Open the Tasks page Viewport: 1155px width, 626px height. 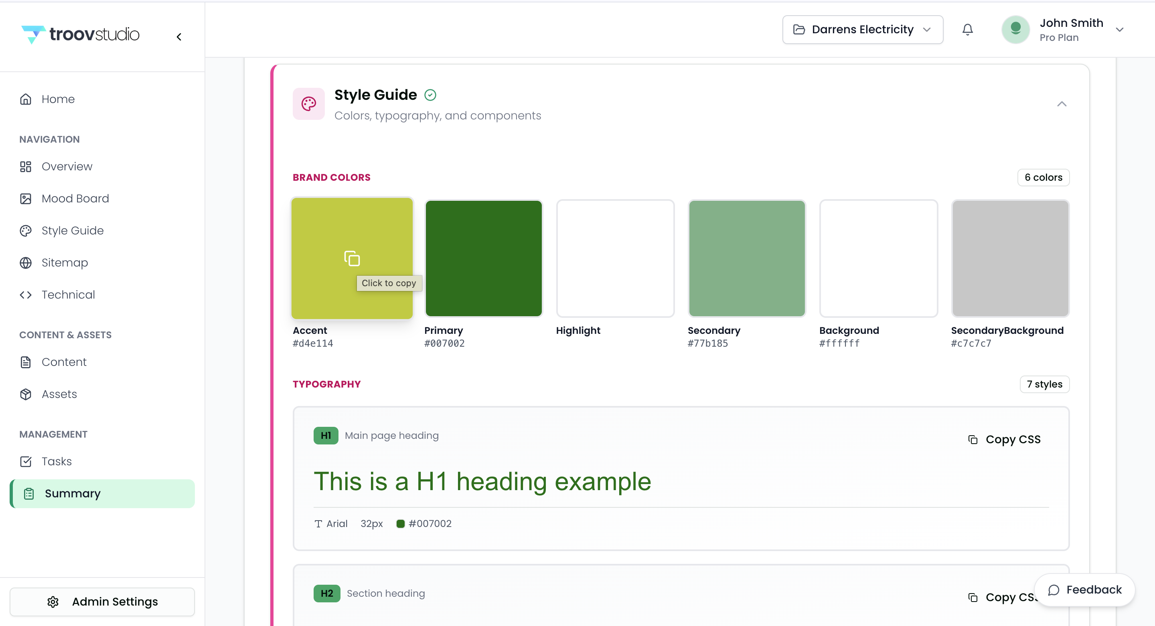click(x=56, y=462)
